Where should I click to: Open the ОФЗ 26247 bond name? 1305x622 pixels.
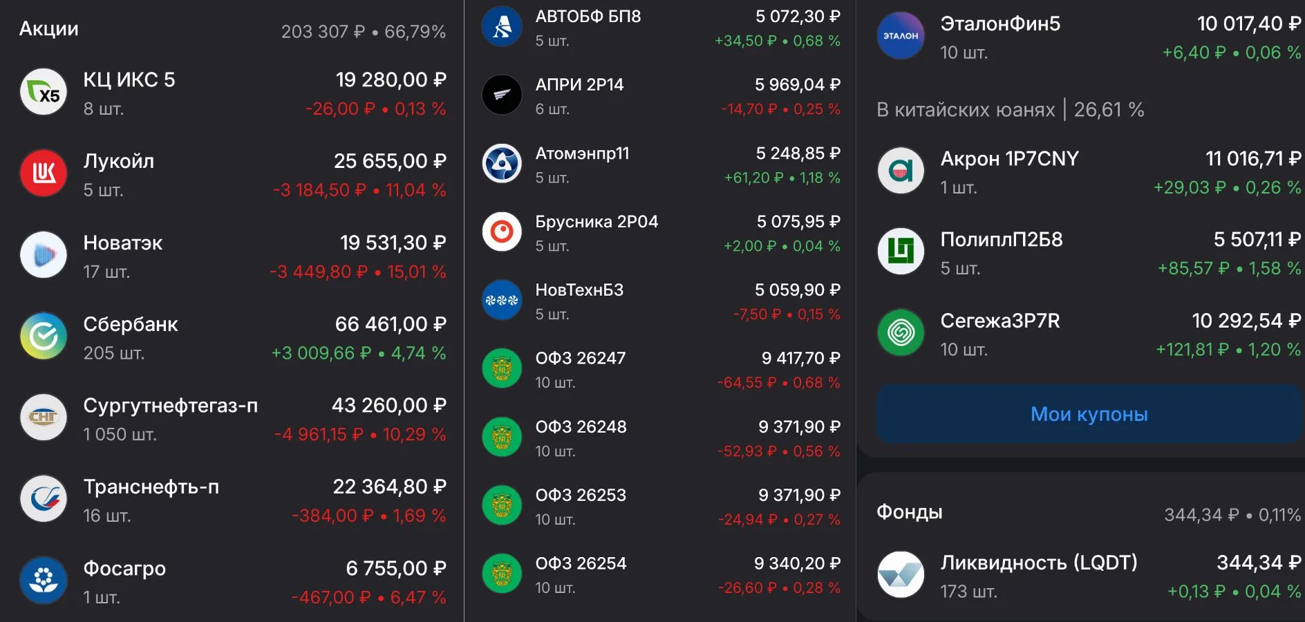(x=581, y=358)
